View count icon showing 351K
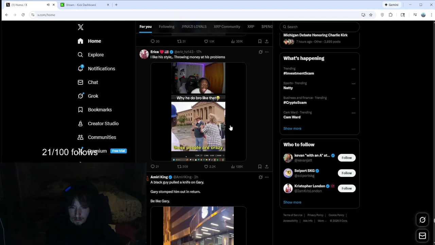435x245 pixels. pyautogui.click(x=233, y=41)
